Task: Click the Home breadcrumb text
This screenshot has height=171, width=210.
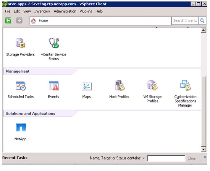Action: point(43,21)
